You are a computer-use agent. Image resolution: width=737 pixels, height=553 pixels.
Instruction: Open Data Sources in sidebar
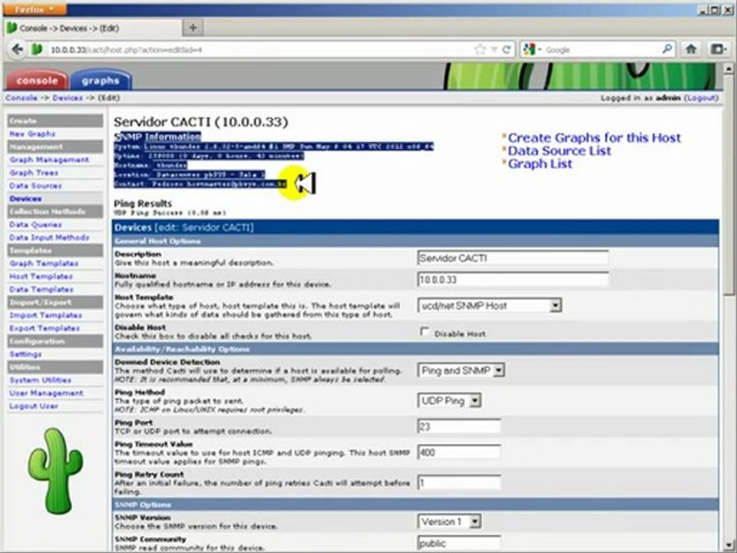pos(35,186)
